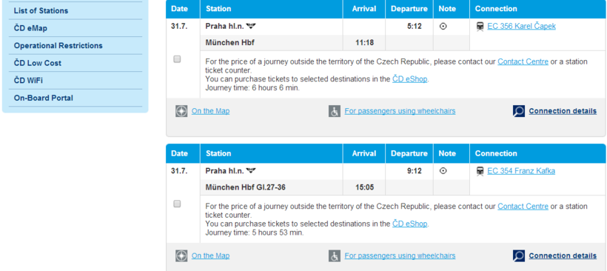Click the wheelchair icon in second connection

click(x=335, y=256)
